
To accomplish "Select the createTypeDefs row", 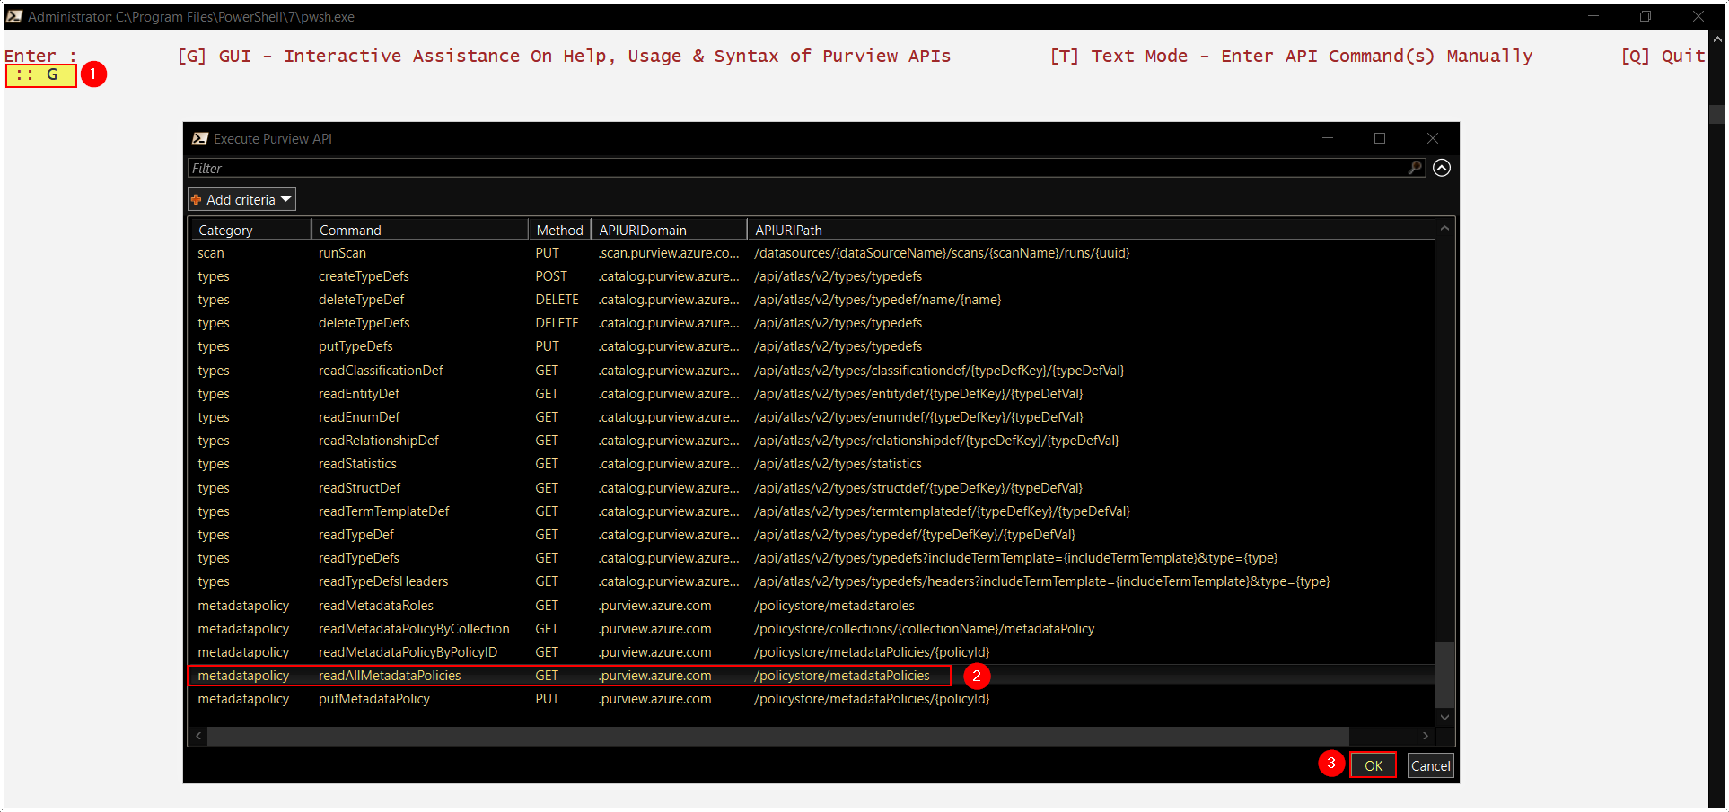I will [812, 276].
